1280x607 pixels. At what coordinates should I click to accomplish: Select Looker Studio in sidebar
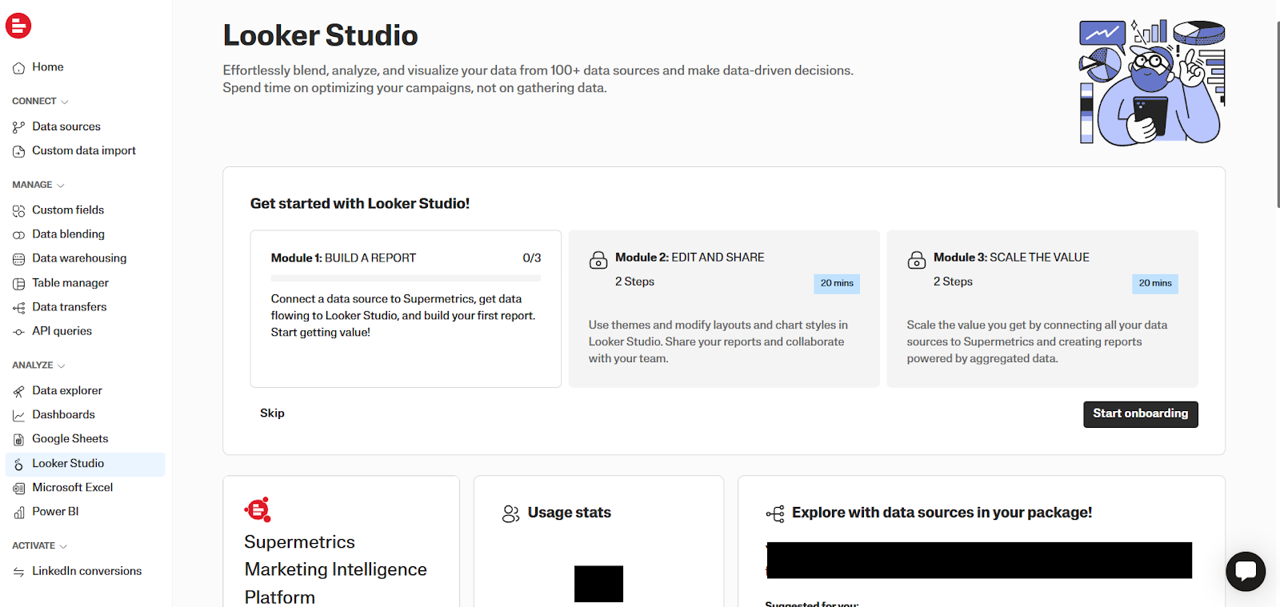(85, 464)
